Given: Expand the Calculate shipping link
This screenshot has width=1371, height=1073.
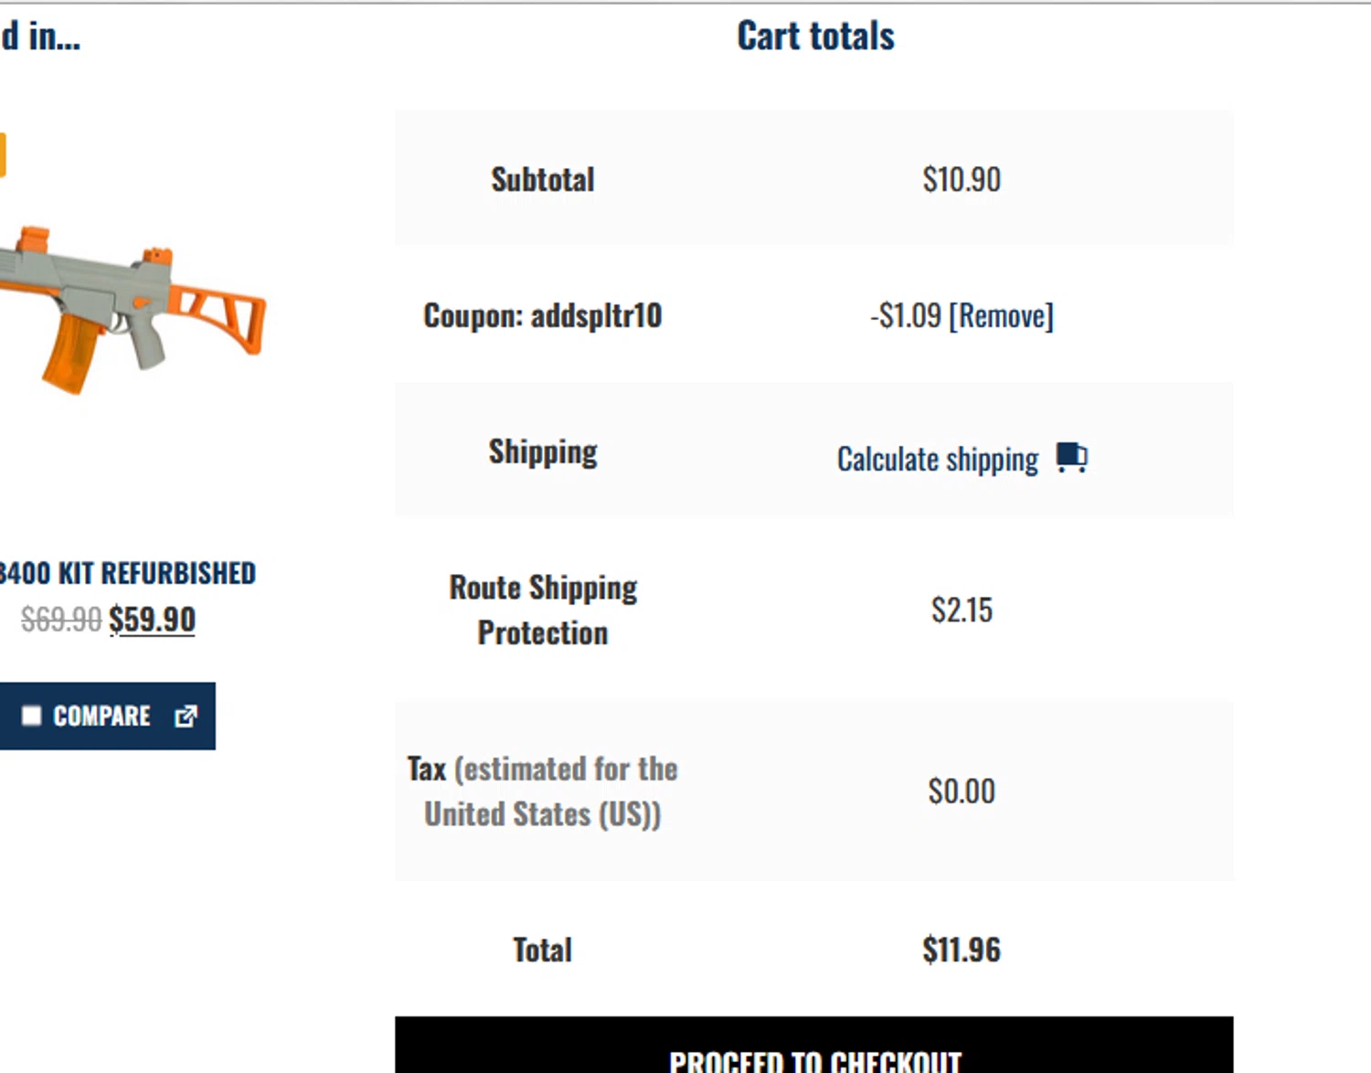Looking at the screenshot, I should (x=937, y=459).
